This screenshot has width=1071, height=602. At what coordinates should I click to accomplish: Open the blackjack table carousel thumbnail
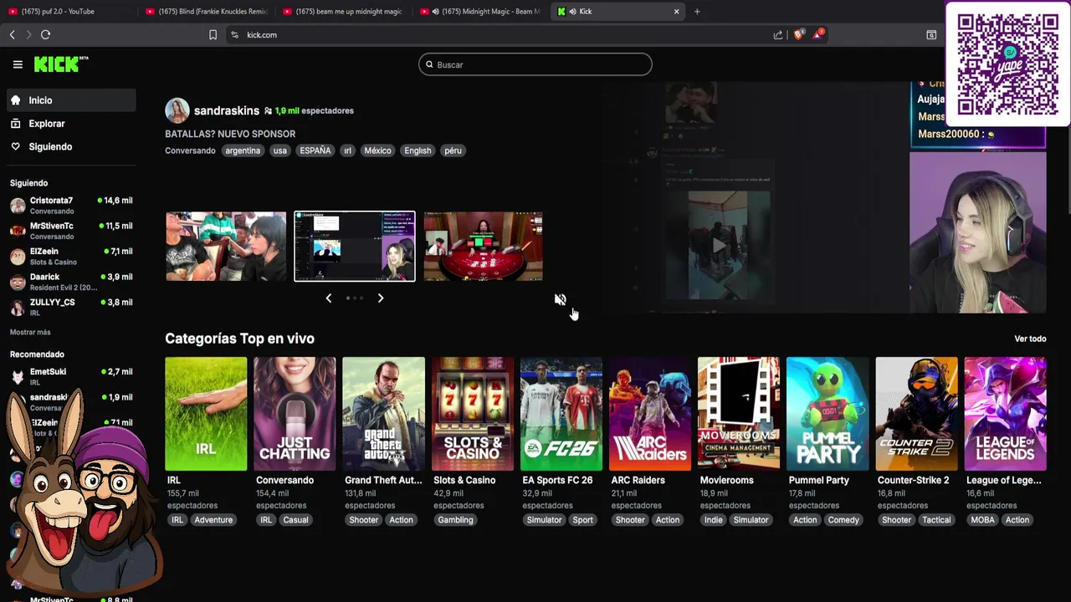coord(484,246)
